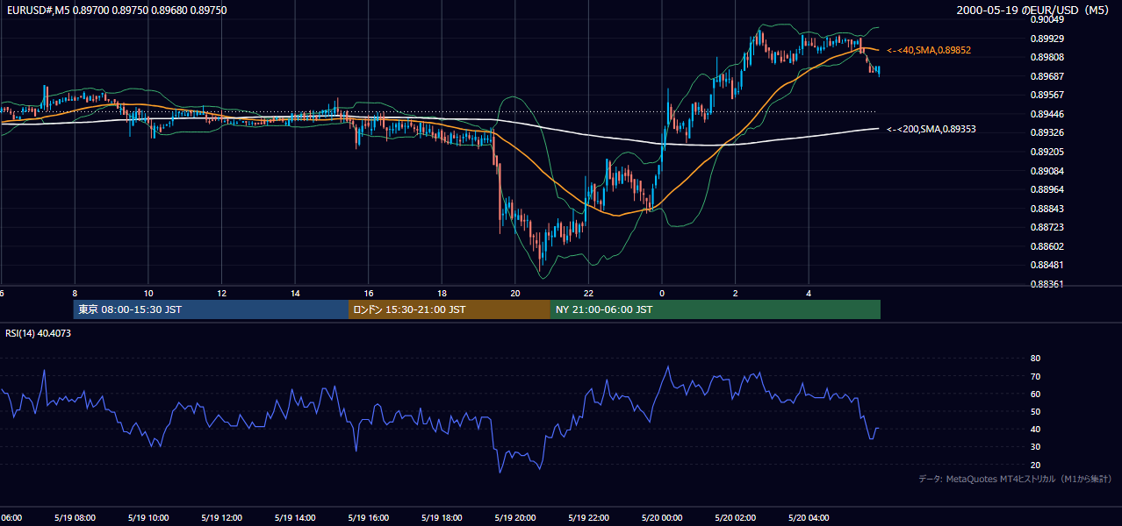Screen dimensions: 1122x526
Task: Select the MetaQuotes MT4 data source note
Action: [1015, 479]
